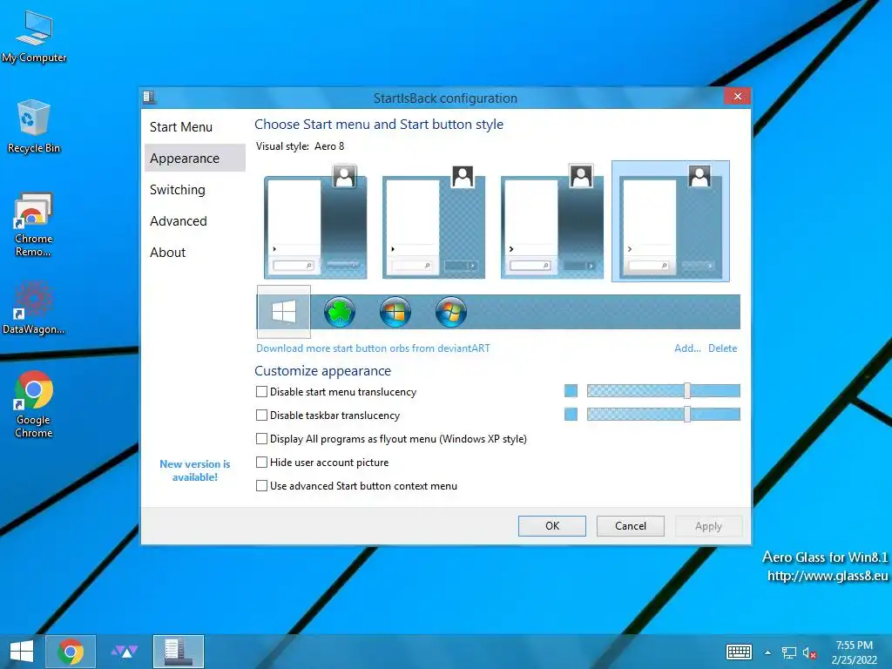Click the taskbar translucency color swatch

tap(571, 414)
